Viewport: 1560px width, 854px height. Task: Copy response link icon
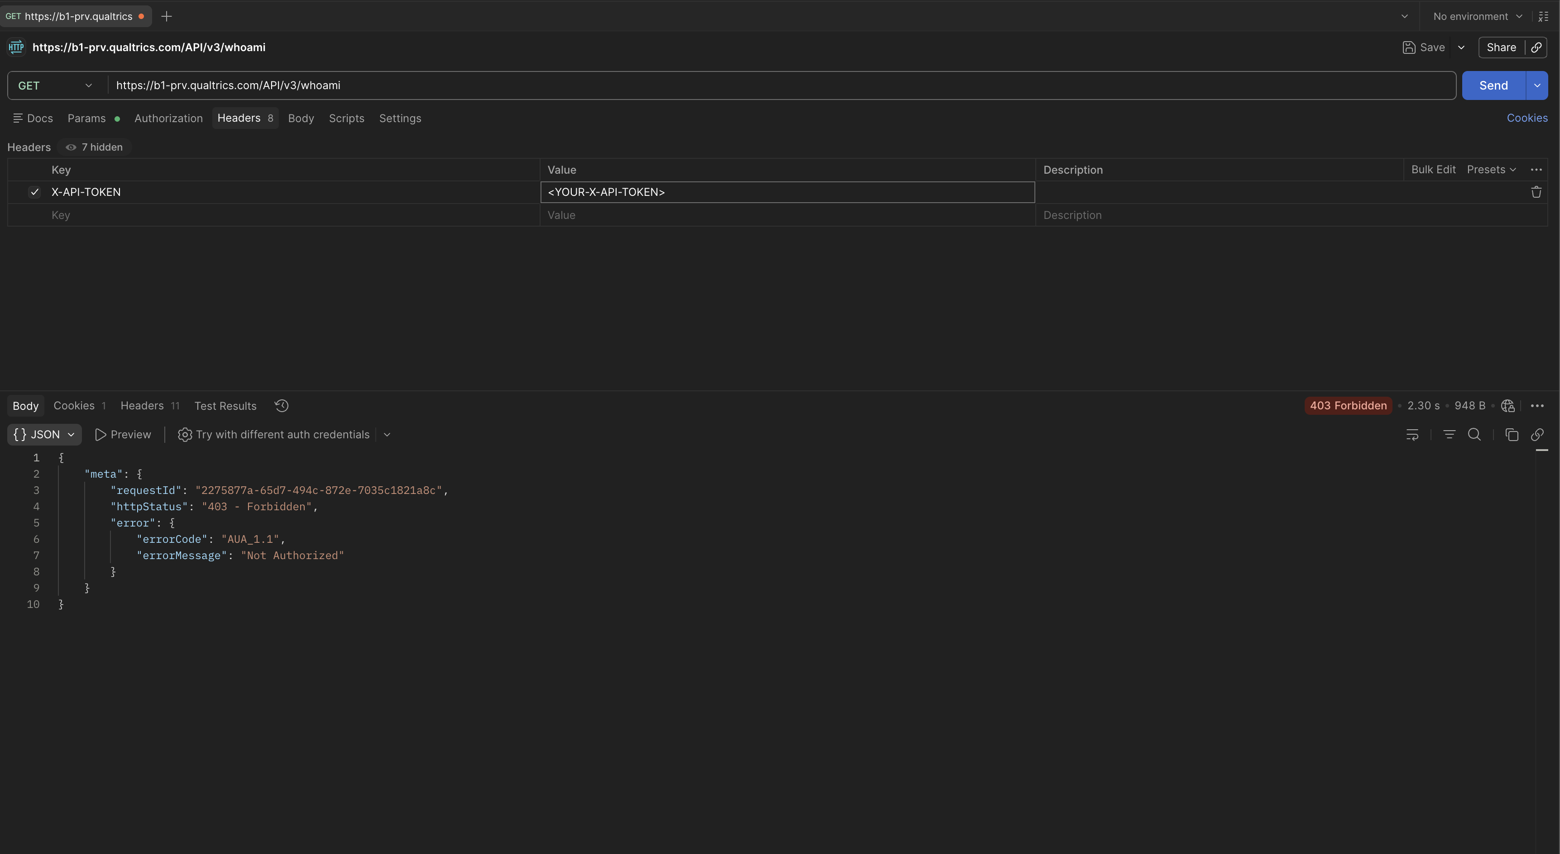tap(1537, 435)
